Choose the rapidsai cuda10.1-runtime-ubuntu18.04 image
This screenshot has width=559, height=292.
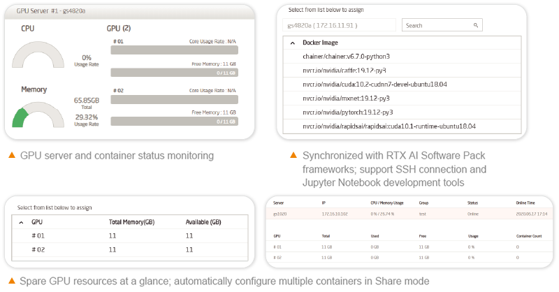[x=389, y=126]
